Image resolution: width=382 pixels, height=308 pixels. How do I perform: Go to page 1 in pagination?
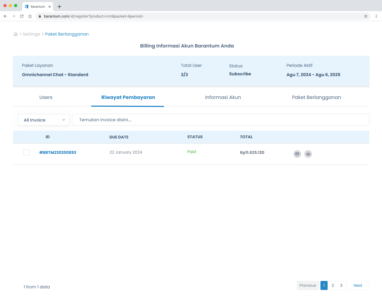click(x=324, y=285)
